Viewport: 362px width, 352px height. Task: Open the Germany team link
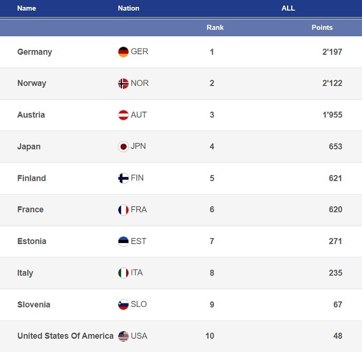[35, 52]
